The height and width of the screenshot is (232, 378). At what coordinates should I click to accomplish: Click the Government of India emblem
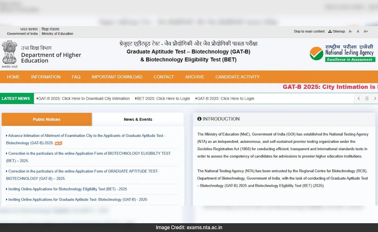[x=9, y=53]
